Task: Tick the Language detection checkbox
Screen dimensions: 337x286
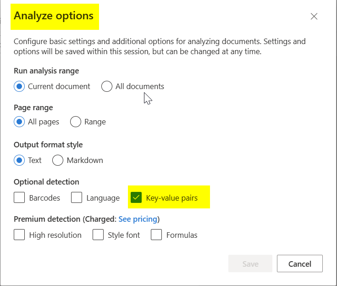Action: click(x=77, y=197)
